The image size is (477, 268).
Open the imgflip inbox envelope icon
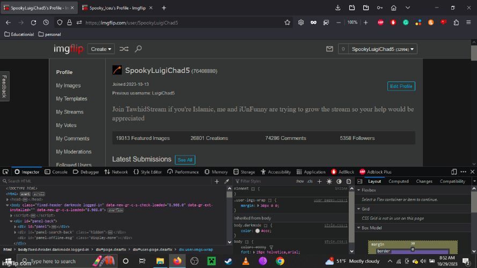(x=329, y=49)
